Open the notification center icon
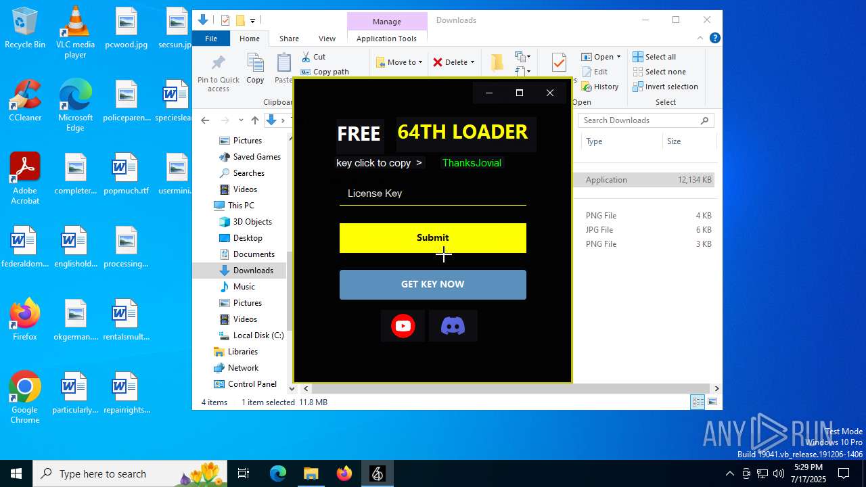The width and height of the screenshot is (866, 487). 844,473
